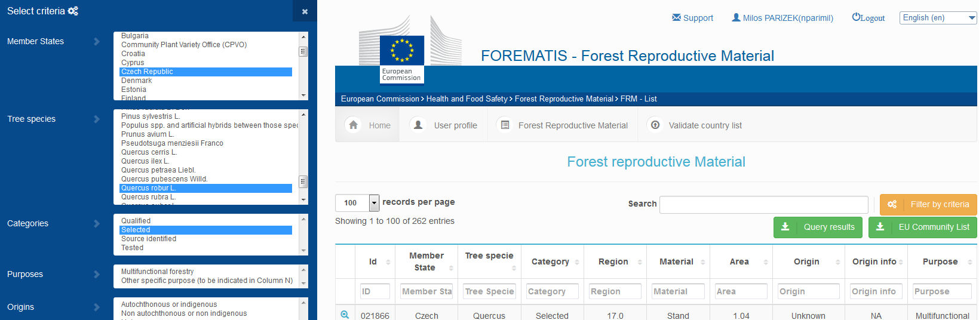Select Quercus robur L. in Tree species

tap(205, 188)
